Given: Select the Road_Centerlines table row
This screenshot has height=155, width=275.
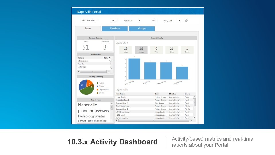Looking at the screenshot, I should 154,106.
